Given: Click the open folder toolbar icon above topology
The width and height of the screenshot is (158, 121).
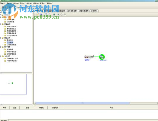Looking at the screenshot, I should click(x=37, y=14).
